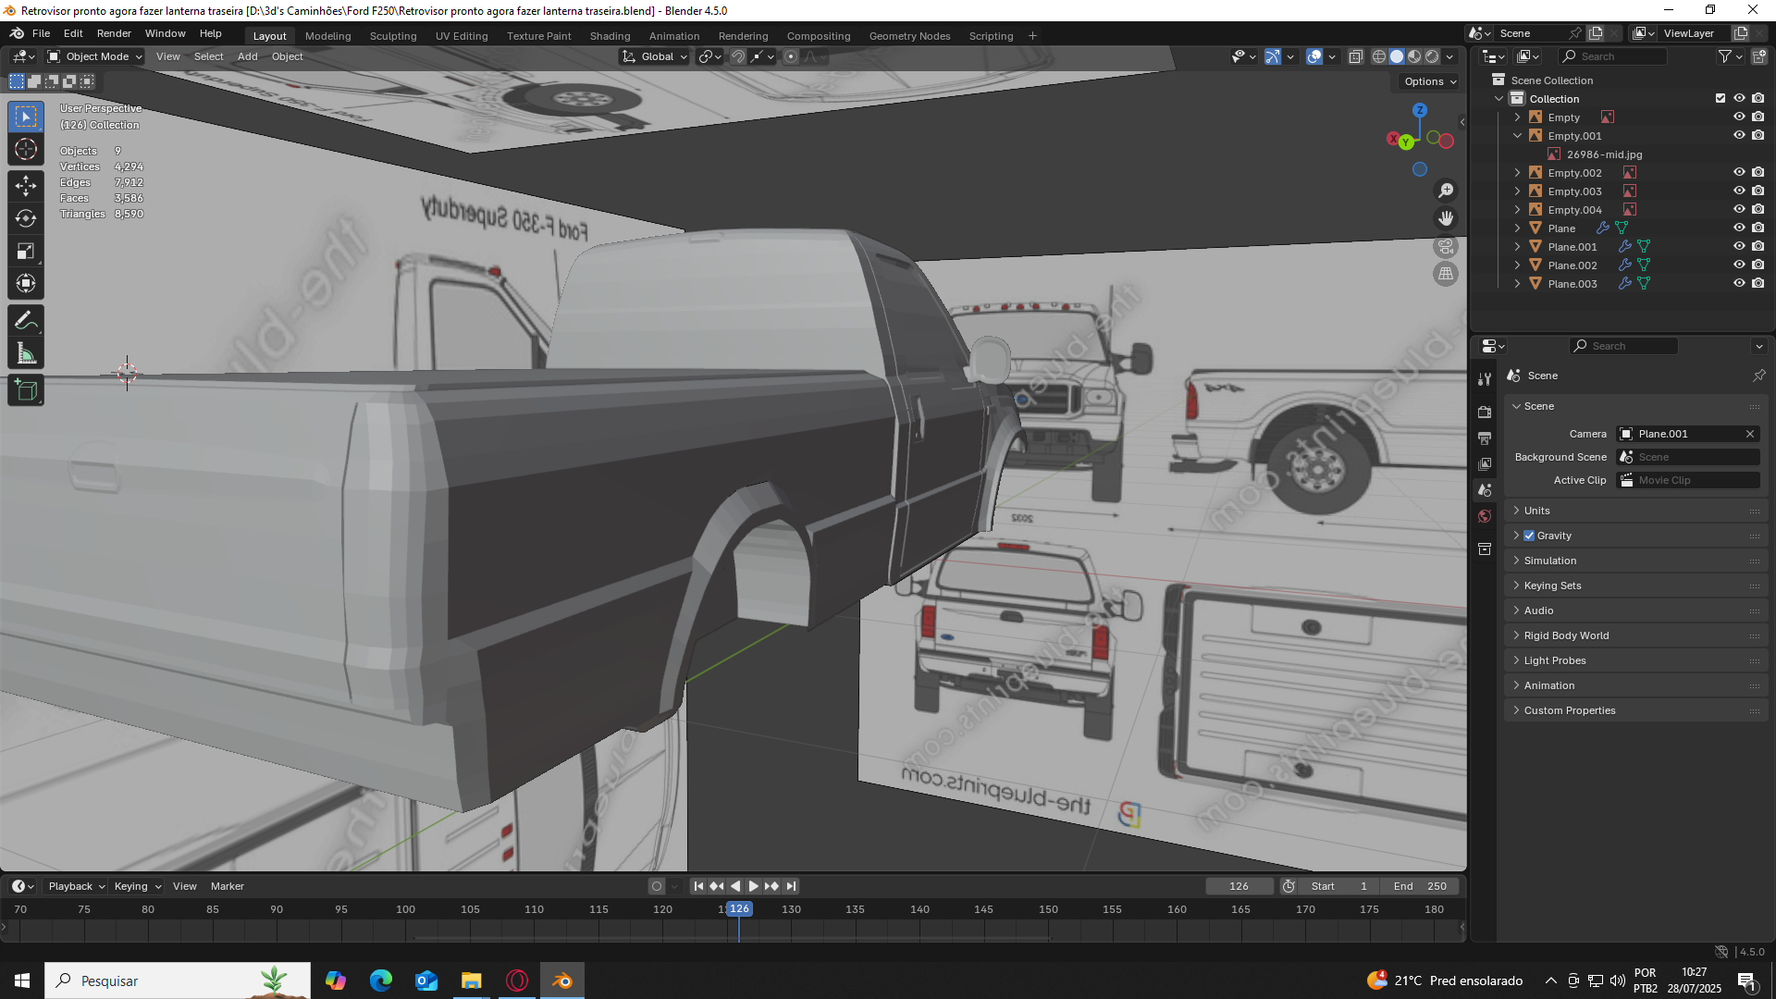Viewport: 1776px width, 999px height.
Task: Select the Rotate tool
Action: click(26, 218)
